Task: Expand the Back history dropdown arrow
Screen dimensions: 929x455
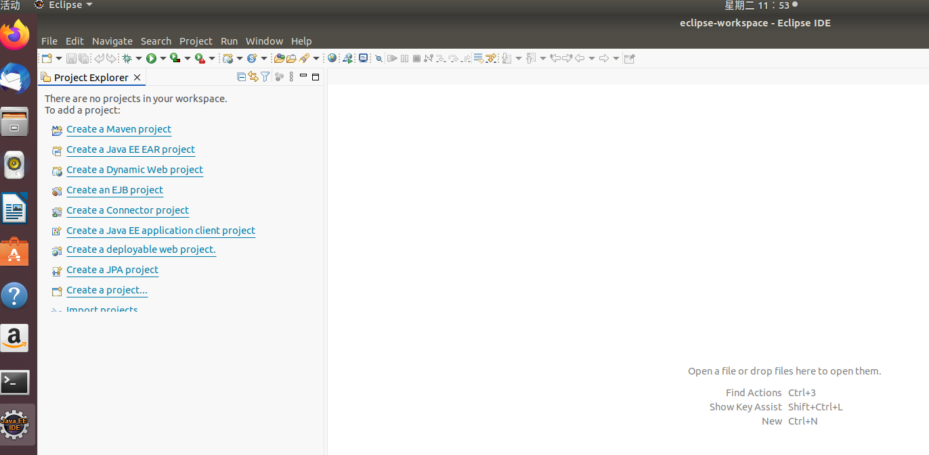Action: (592, 58)
